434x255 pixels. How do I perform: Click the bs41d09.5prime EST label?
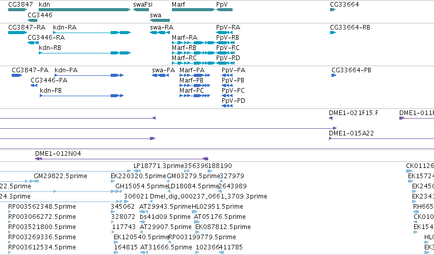(x=165, y=217)
